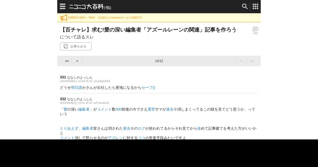Click the thread title heading

pos(148,30)
